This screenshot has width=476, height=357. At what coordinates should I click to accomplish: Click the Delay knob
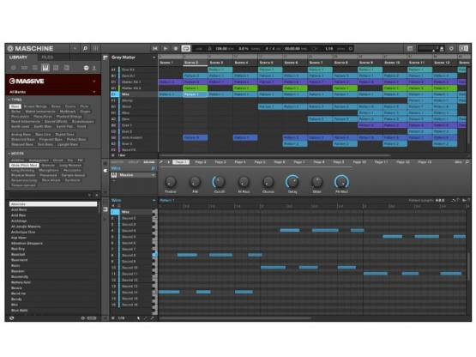click(x=292, y=182)
